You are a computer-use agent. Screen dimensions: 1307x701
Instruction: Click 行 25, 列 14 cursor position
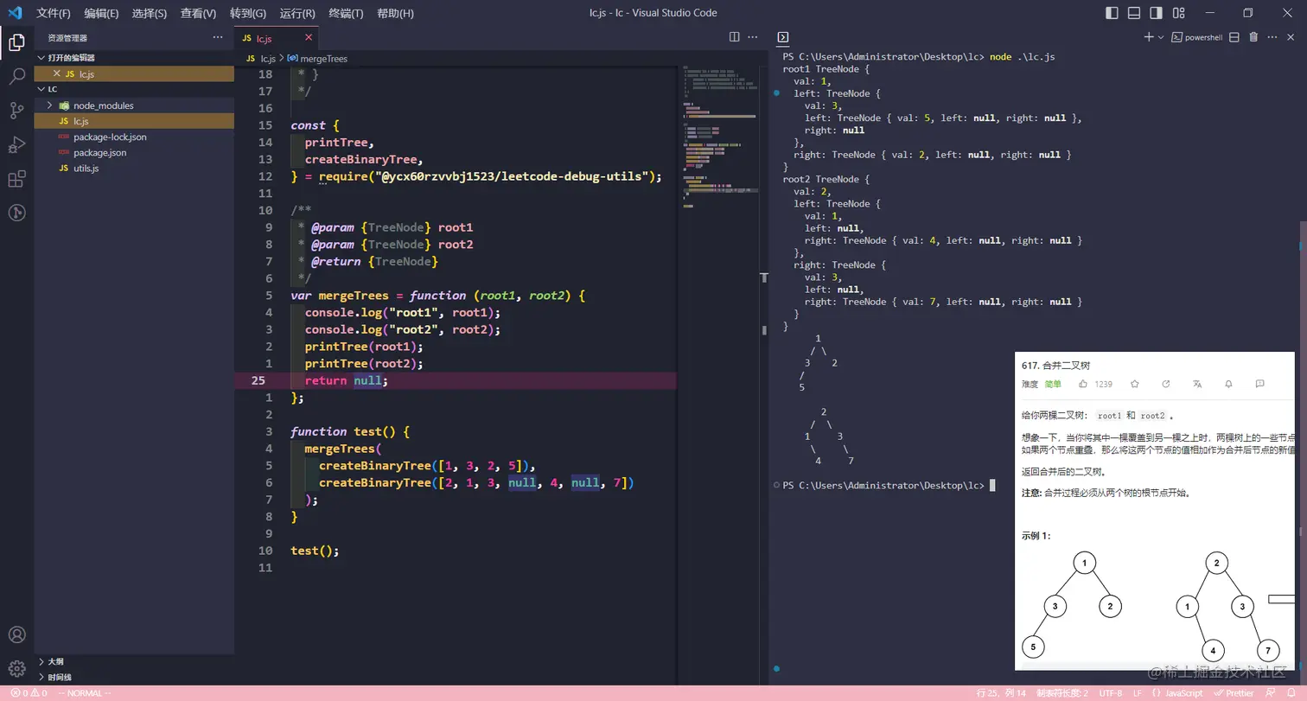[x=1001, y=693]
